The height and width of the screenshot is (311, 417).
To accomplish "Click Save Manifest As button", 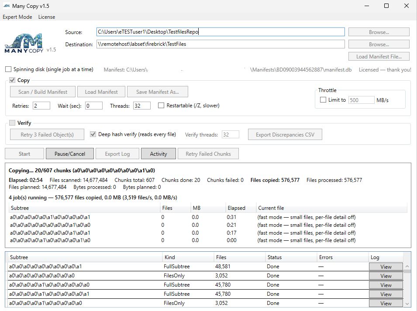I will (x=158, y=92).
